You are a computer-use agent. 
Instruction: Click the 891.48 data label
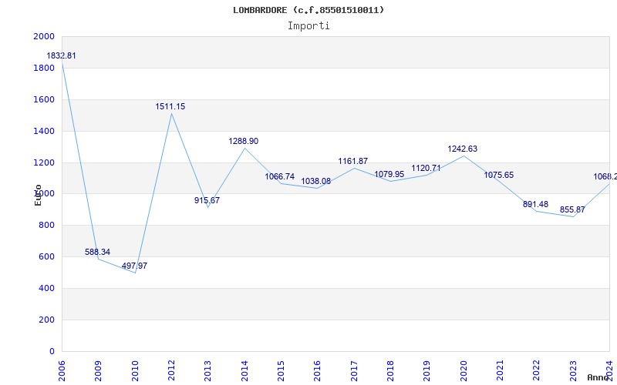(x=536, y=205)
